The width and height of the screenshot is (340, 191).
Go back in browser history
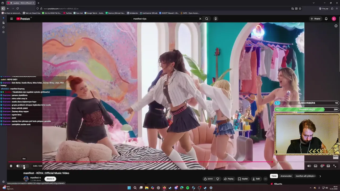(x=8, y=8)
